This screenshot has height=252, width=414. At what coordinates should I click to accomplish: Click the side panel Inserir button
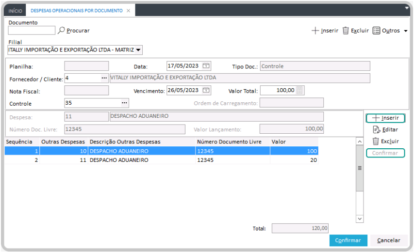(x=385, y=118)
